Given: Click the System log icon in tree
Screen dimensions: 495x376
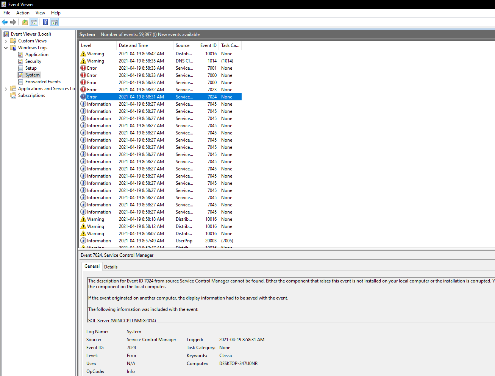Looking at the screenshot, I should click(20, 75).
